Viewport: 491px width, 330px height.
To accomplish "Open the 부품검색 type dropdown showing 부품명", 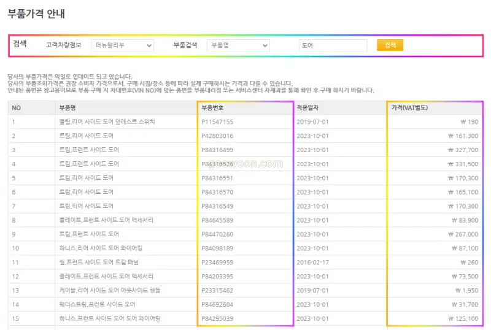I will [238, 45].
